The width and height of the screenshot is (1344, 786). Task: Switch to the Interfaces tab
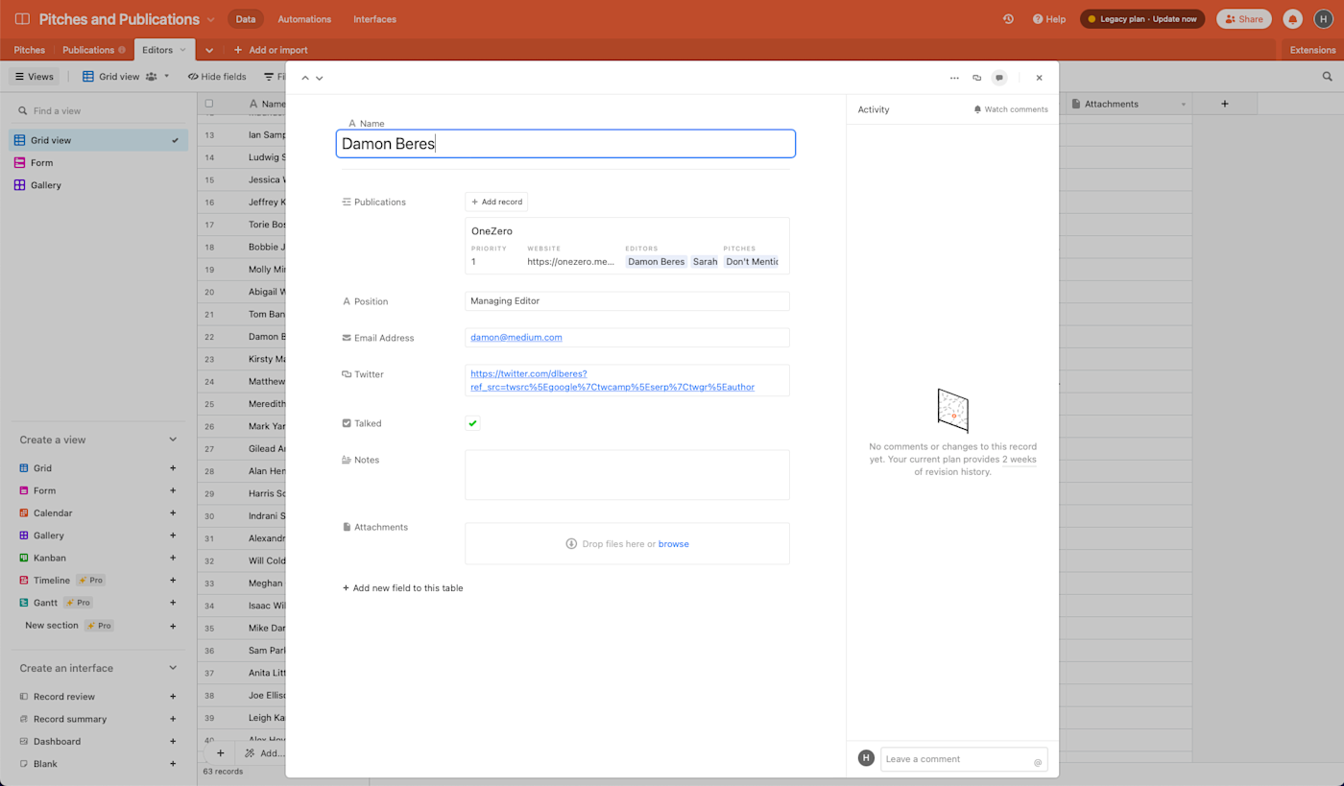[x=374, y=19]
